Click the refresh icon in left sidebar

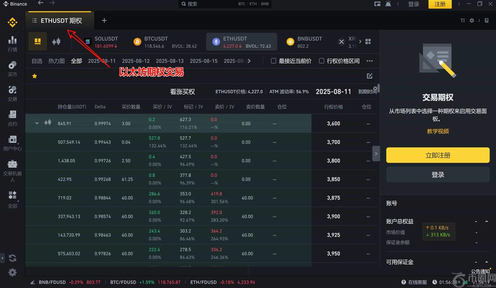point(12,258)
